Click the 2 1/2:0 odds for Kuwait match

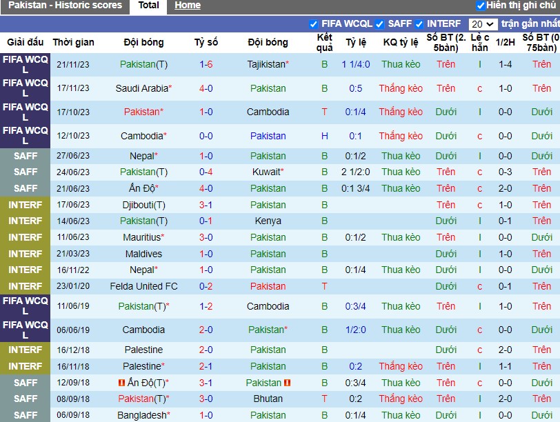pyautogui.click(x=356, y=172)
